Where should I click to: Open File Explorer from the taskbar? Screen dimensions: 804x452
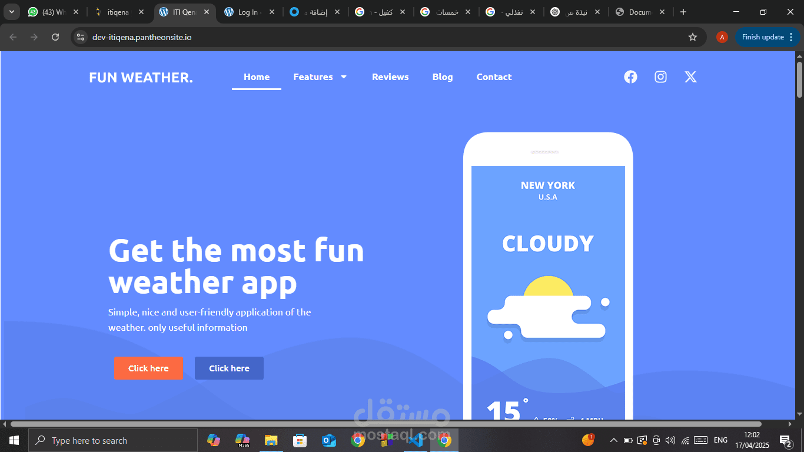pyautogui.click(x=271, y=440)
